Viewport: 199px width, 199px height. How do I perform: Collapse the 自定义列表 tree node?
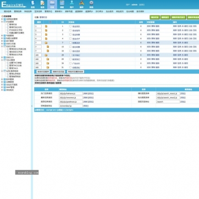pyautogui.click(x=2, y=46)
